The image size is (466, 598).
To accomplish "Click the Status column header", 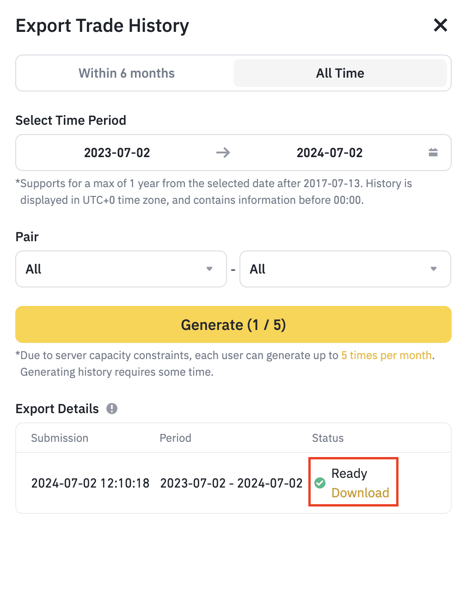I will pyautogui.click(x=328, y=438).
